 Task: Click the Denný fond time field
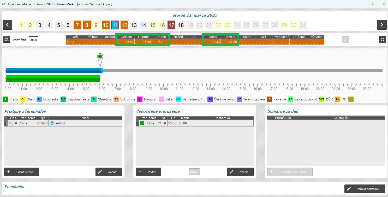33,40
